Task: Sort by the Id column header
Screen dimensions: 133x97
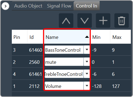Action: (35, 37)
